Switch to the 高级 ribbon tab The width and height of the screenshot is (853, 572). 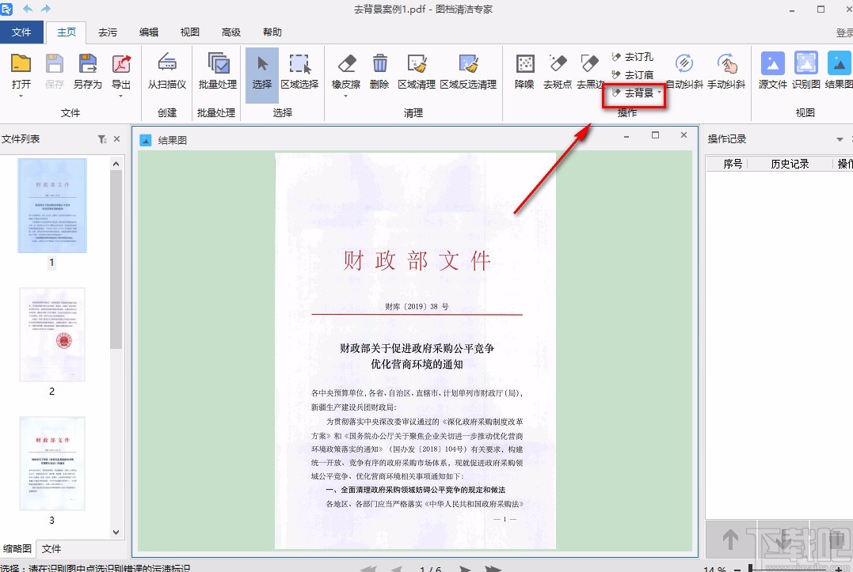[x=230, y=32]
